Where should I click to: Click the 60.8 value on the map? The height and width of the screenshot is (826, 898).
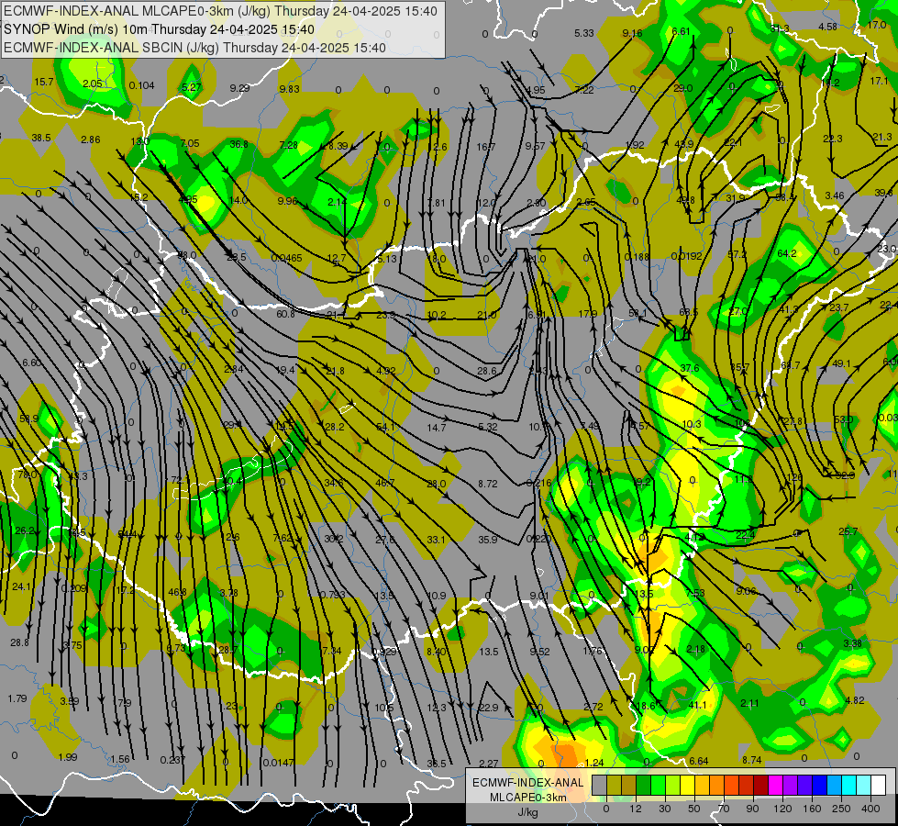[285, 314]
